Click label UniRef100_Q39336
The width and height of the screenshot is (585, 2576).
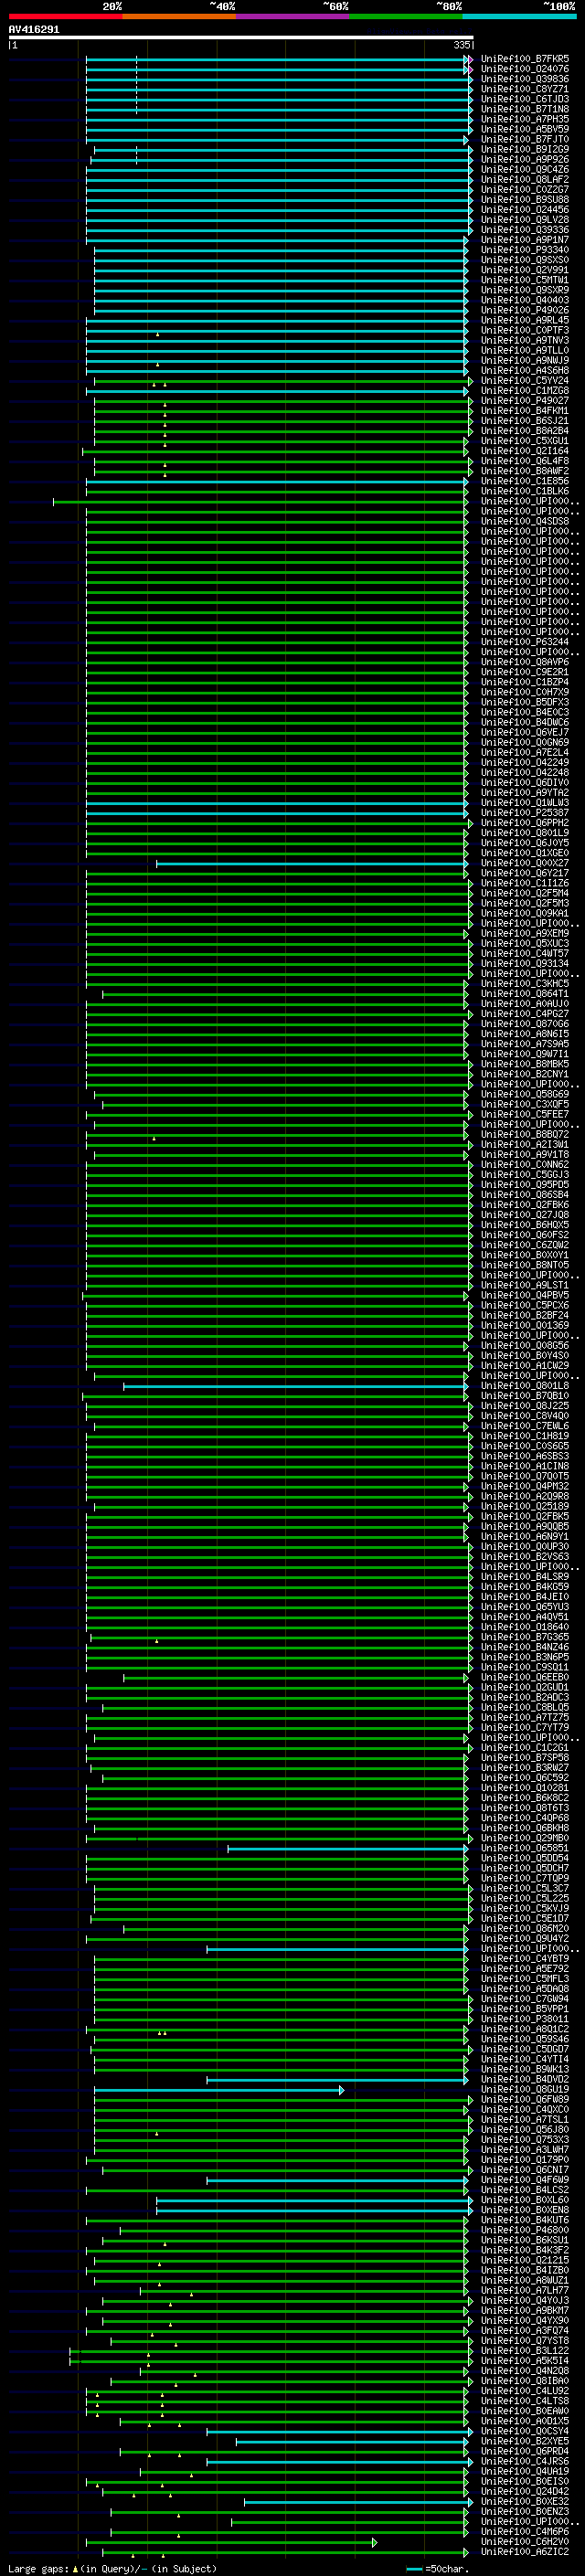pos(525,229)
